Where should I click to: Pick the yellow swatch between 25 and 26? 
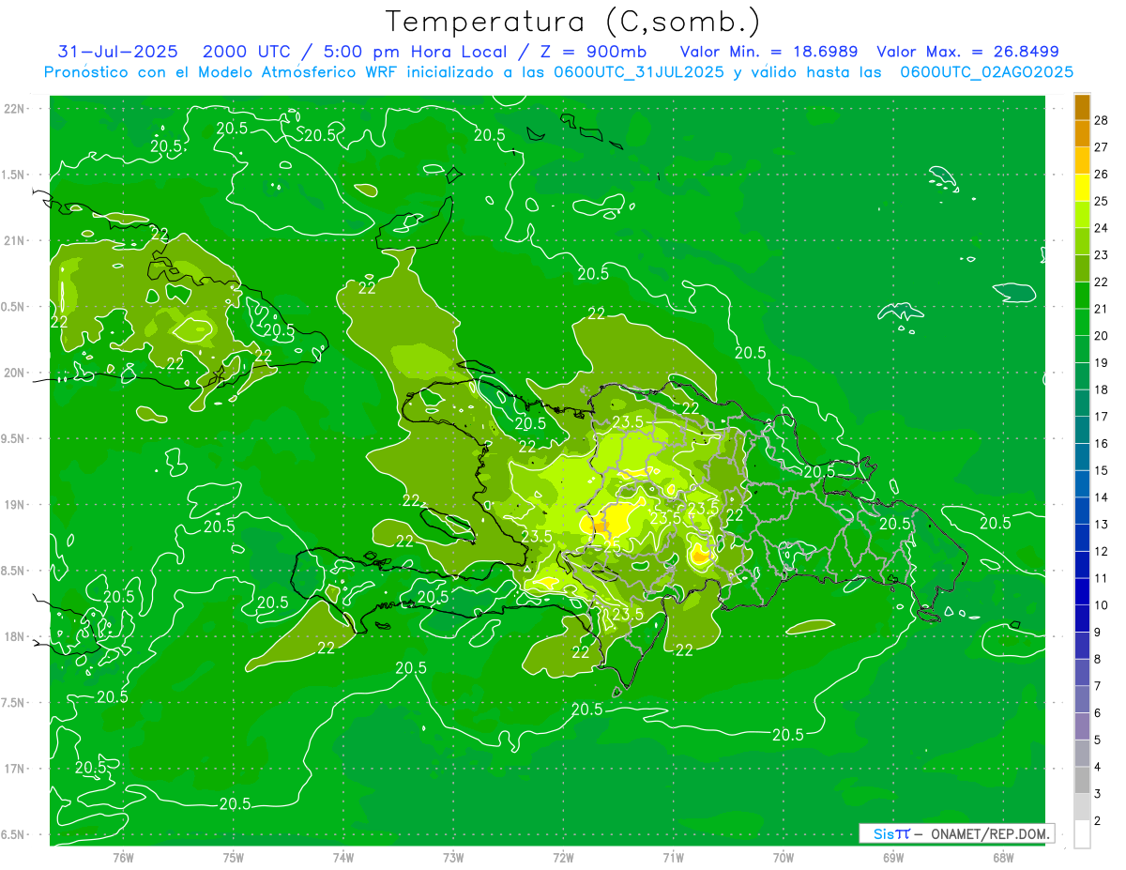pyautogui.click(x=1083, y=187)
